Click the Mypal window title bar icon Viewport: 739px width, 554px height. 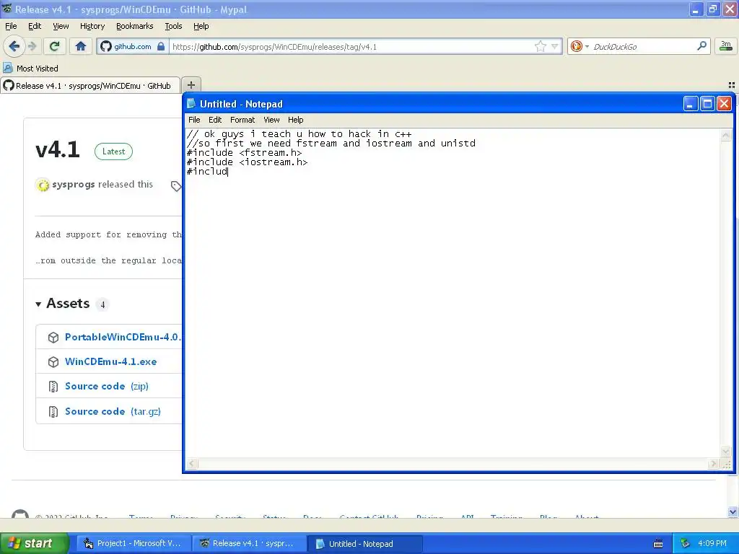[x=6, y=9]
